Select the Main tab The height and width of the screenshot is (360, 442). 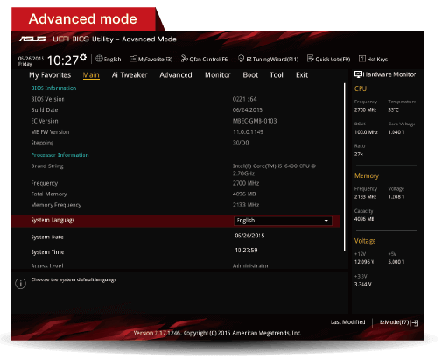91,75
